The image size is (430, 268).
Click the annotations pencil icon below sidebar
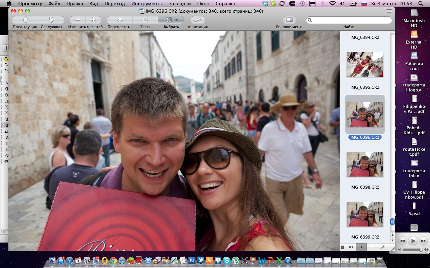point(383,247)
